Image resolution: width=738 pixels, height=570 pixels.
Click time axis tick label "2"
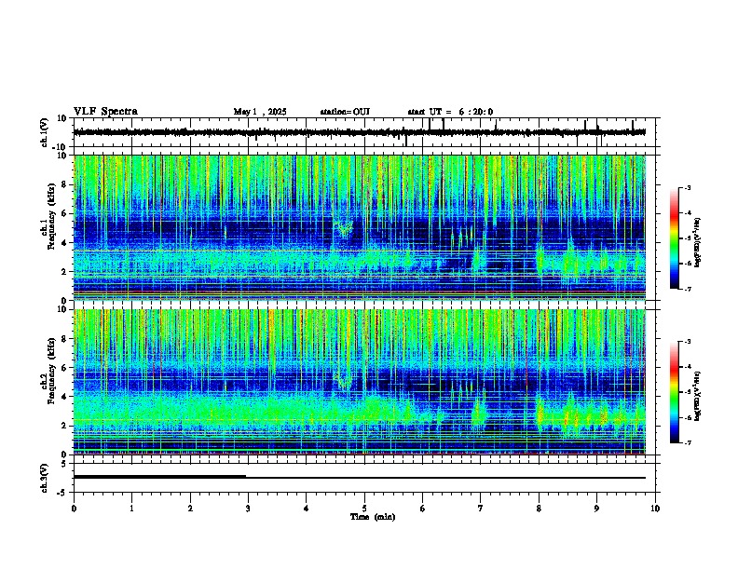190,509
